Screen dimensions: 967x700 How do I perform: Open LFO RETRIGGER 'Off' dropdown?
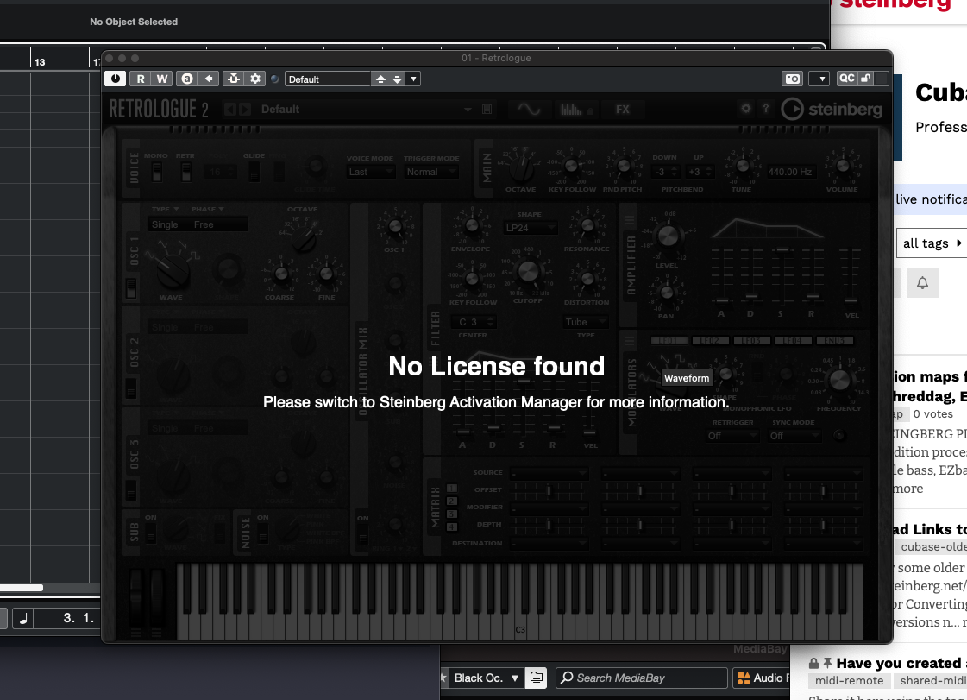click(732, 436)
